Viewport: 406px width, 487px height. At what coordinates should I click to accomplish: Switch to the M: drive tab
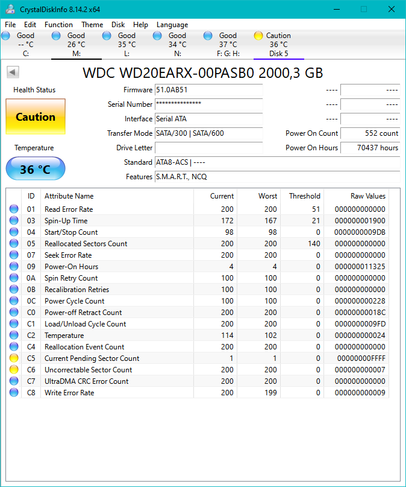(x=76, y=44)
